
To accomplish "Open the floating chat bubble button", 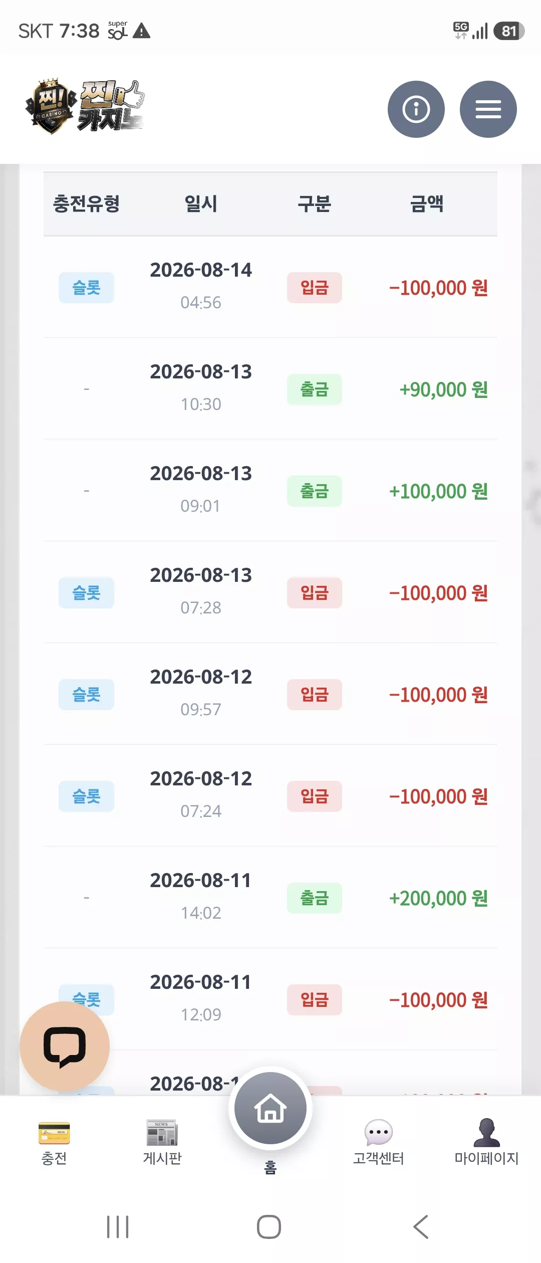I will [65, 1046].
